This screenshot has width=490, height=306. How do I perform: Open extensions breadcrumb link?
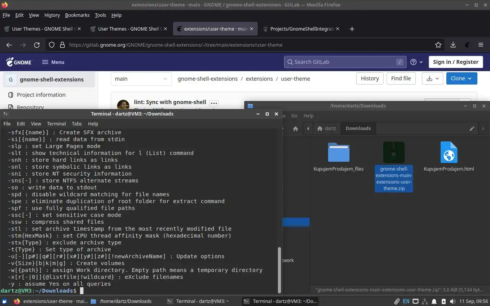point(259,79)
